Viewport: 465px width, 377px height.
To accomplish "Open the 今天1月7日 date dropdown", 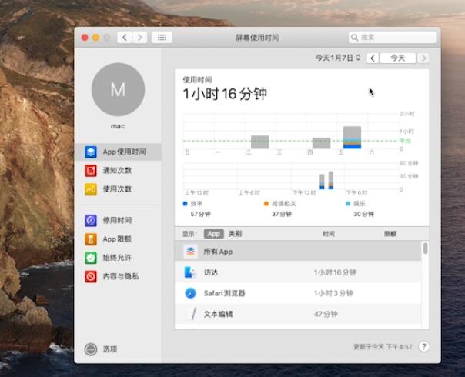I will (338, 58).
